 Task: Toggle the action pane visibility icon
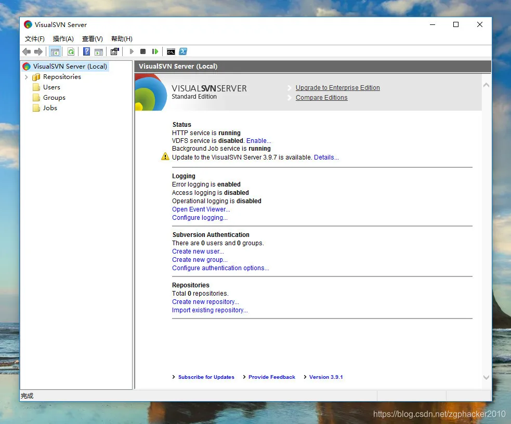99,51
